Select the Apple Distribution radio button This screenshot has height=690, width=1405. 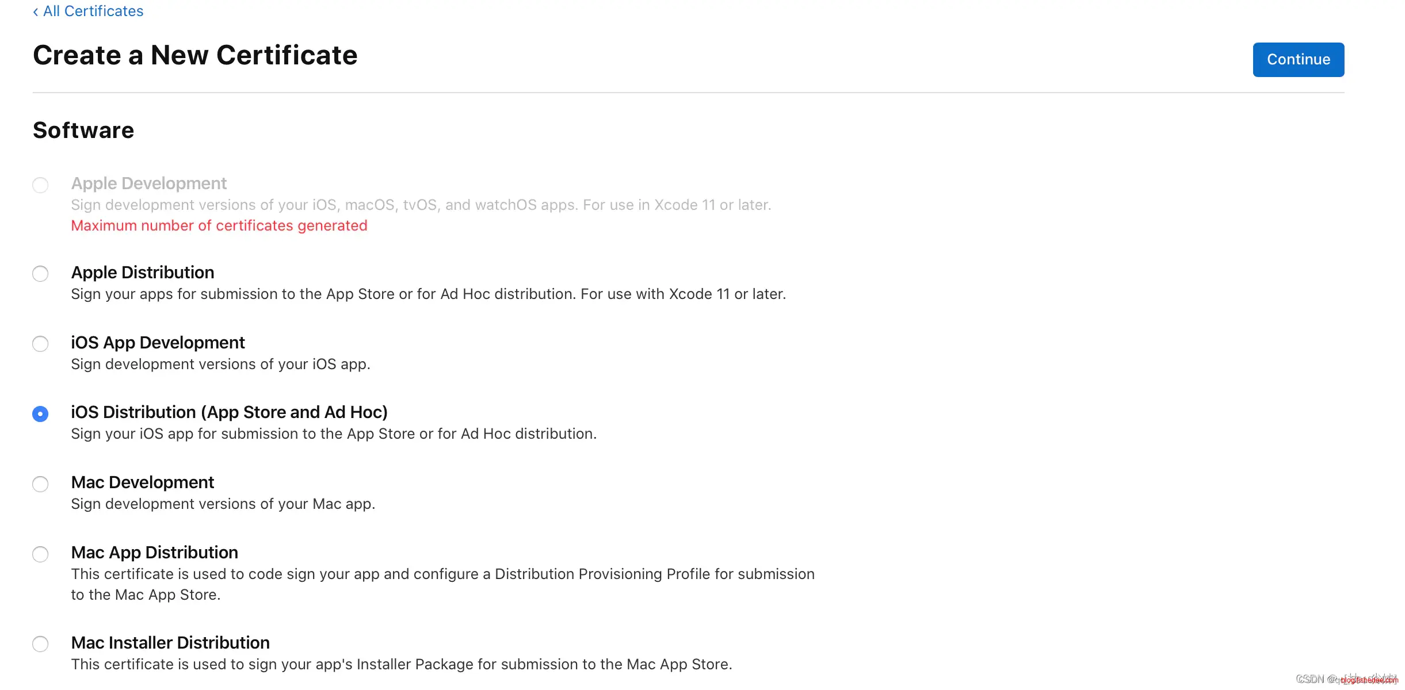click(40, 274)
